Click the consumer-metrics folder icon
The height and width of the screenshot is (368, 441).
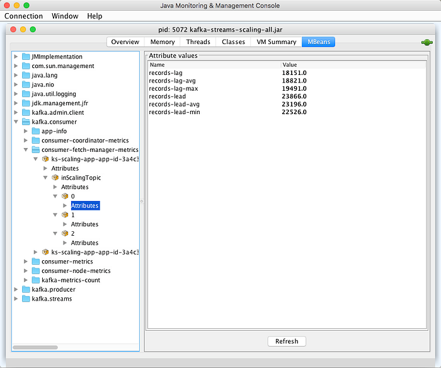coord(36,261)
